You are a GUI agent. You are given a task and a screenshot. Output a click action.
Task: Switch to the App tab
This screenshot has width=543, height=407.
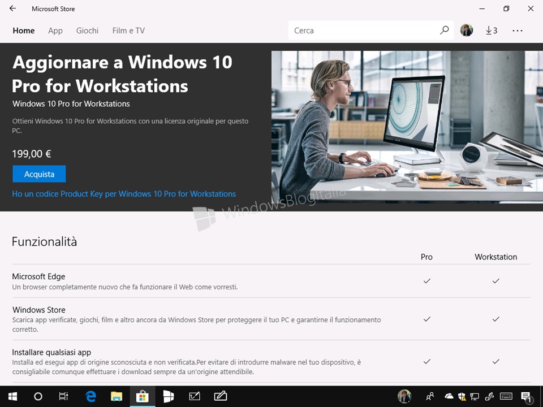pos(55,31)
